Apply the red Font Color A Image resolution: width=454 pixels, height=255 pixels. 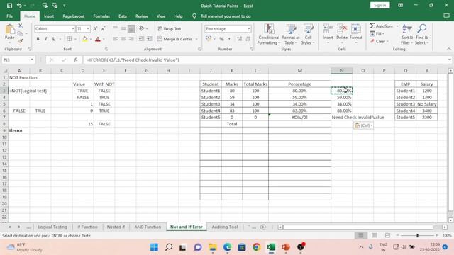(x=98, y=39)
